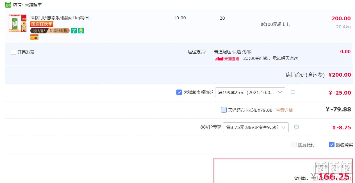The height and width of the screenshot is (183, 355).
Task: Click the 店铺合计(含运费) label
Action: [x=305, y=75]
